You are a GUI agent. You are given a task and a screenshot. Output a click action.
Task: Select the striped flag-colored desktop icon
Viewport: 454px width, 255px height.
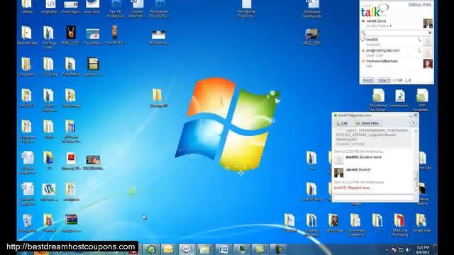tap(71, 222)
